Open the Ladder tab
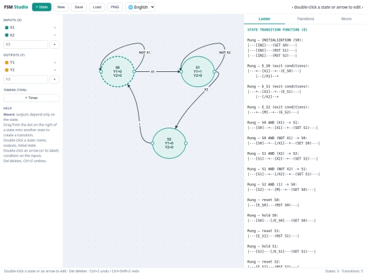The width and height of the screenshot is (367, 275). click(264, 19)
